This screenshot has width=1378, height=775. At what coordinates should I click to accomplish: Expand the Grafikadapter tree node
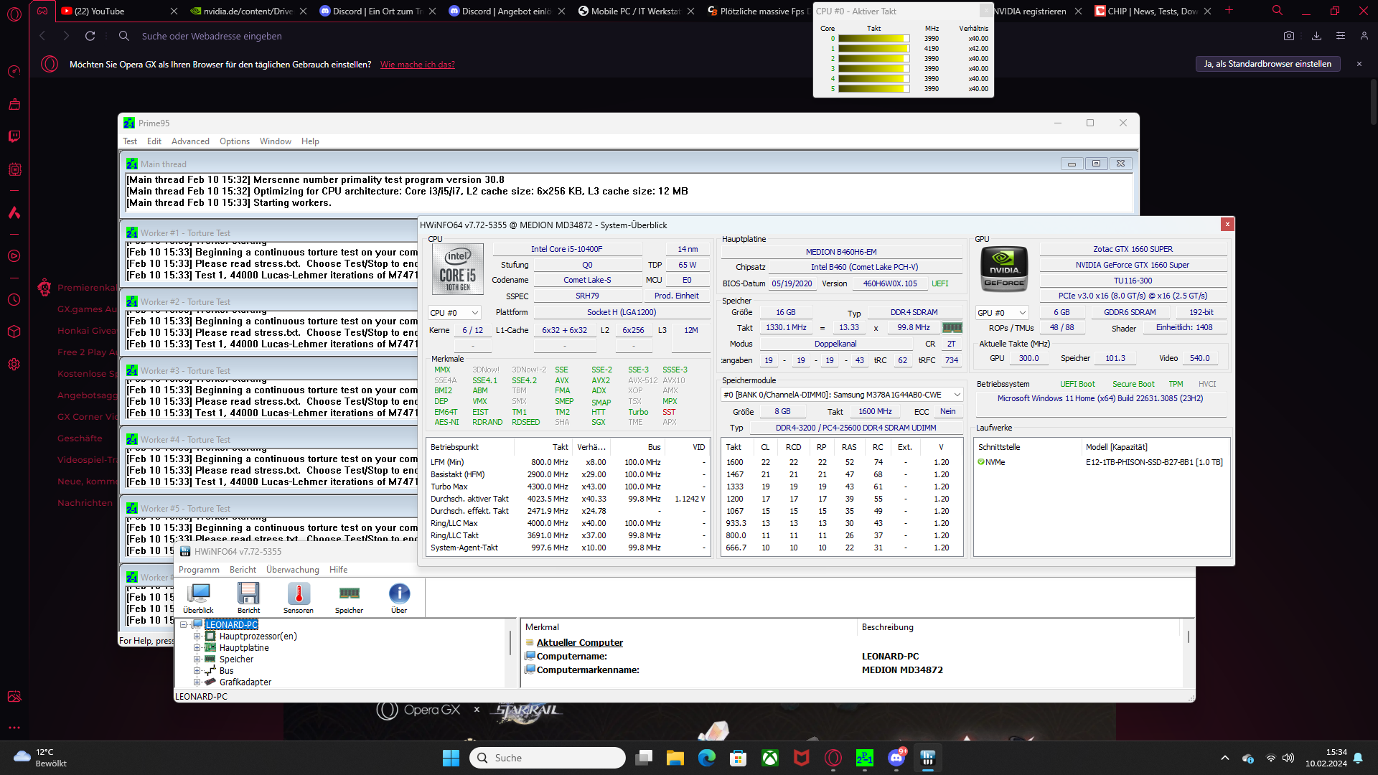(x=197, y=682)
